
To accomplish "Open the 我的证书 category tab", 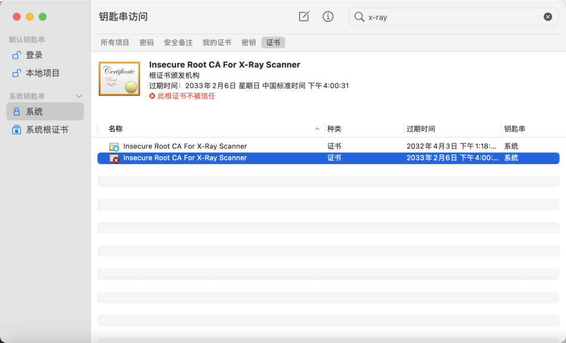I will 217,42.
